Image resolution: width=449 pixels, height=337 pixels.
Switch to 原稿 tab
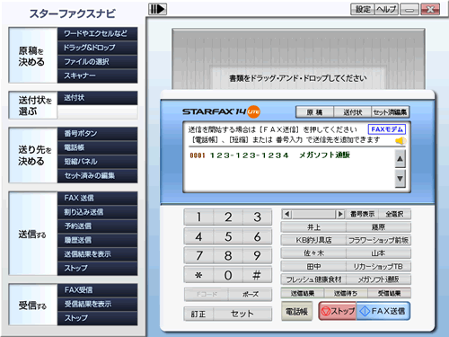click(x=314, y=112)
